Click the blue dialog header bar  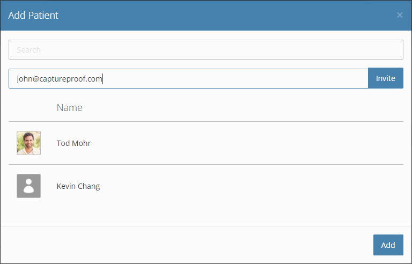[x=206, y=15]
